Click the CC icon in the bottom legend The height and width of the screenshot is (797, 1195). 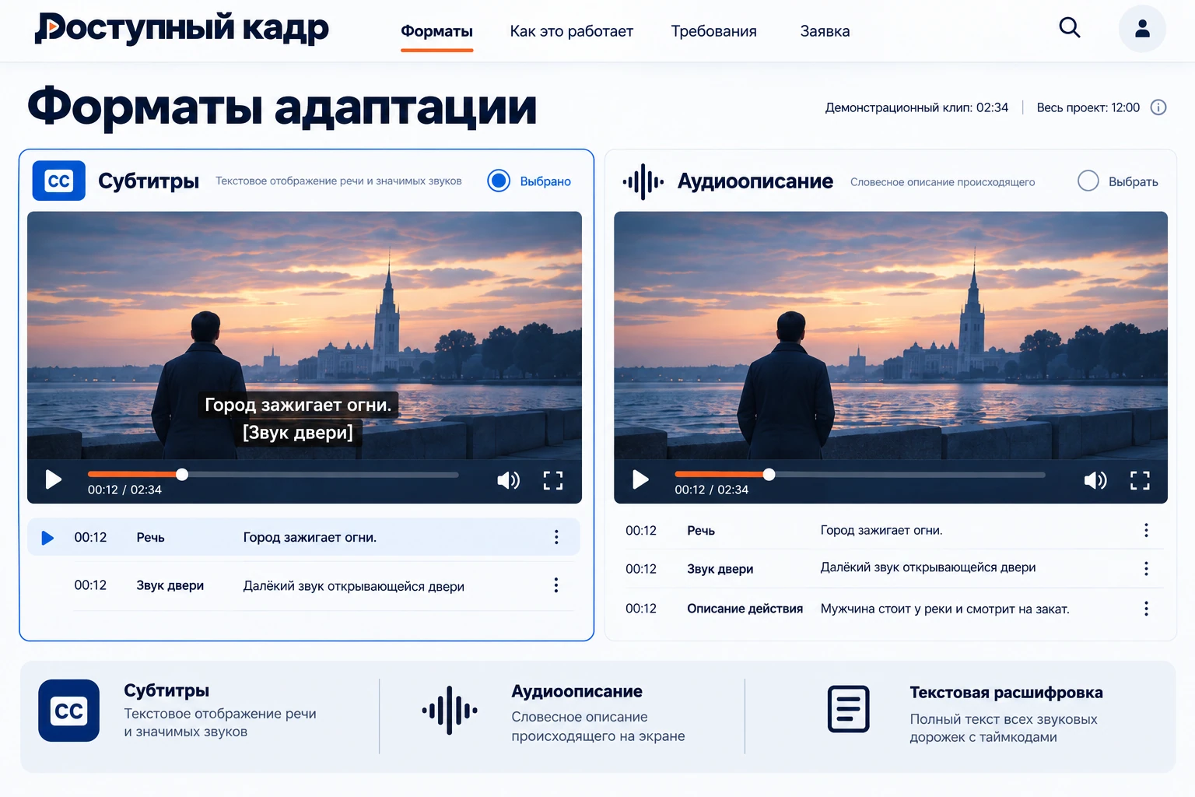[69, 711]
